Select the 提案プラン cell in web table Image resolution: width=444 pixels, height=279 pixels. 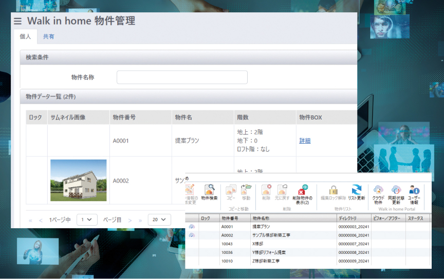click(203, 141)
